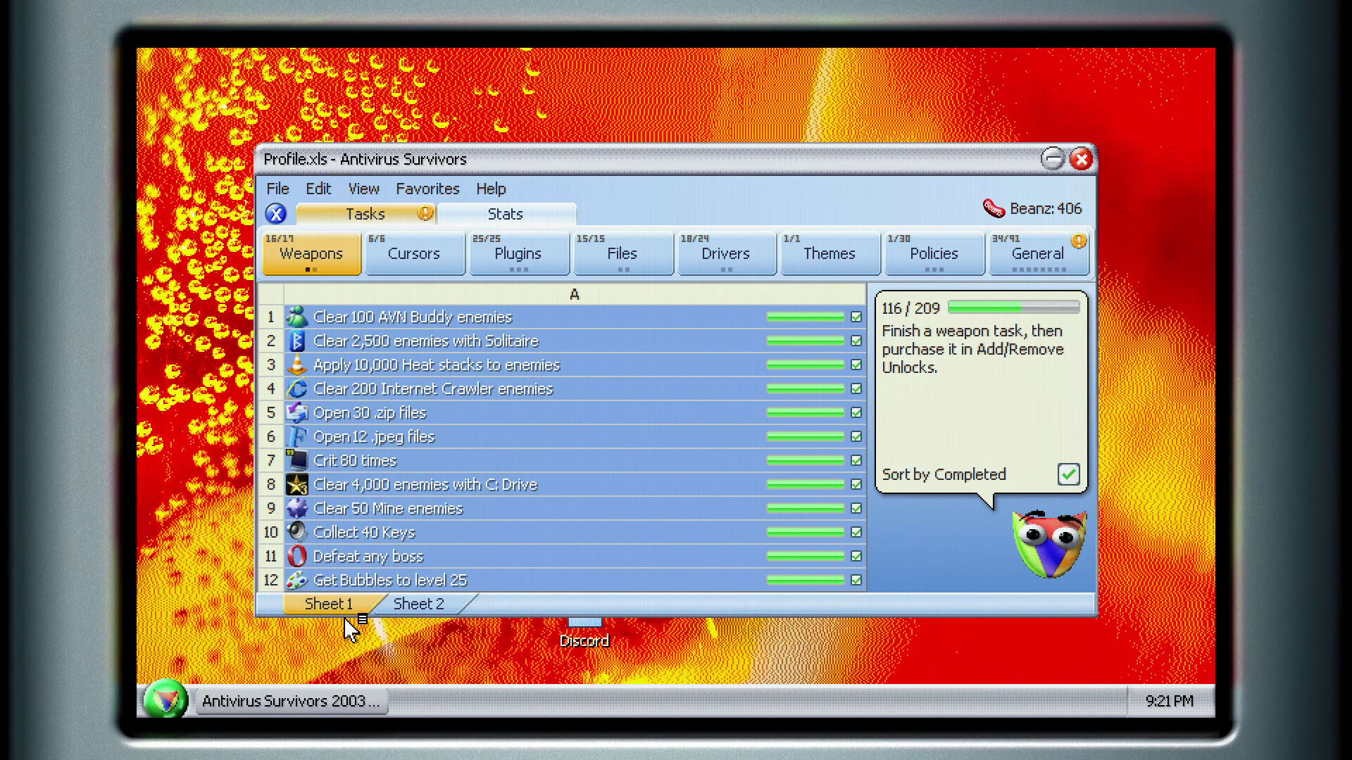
Task: Select the Drivers category tab
Action: 726,253
